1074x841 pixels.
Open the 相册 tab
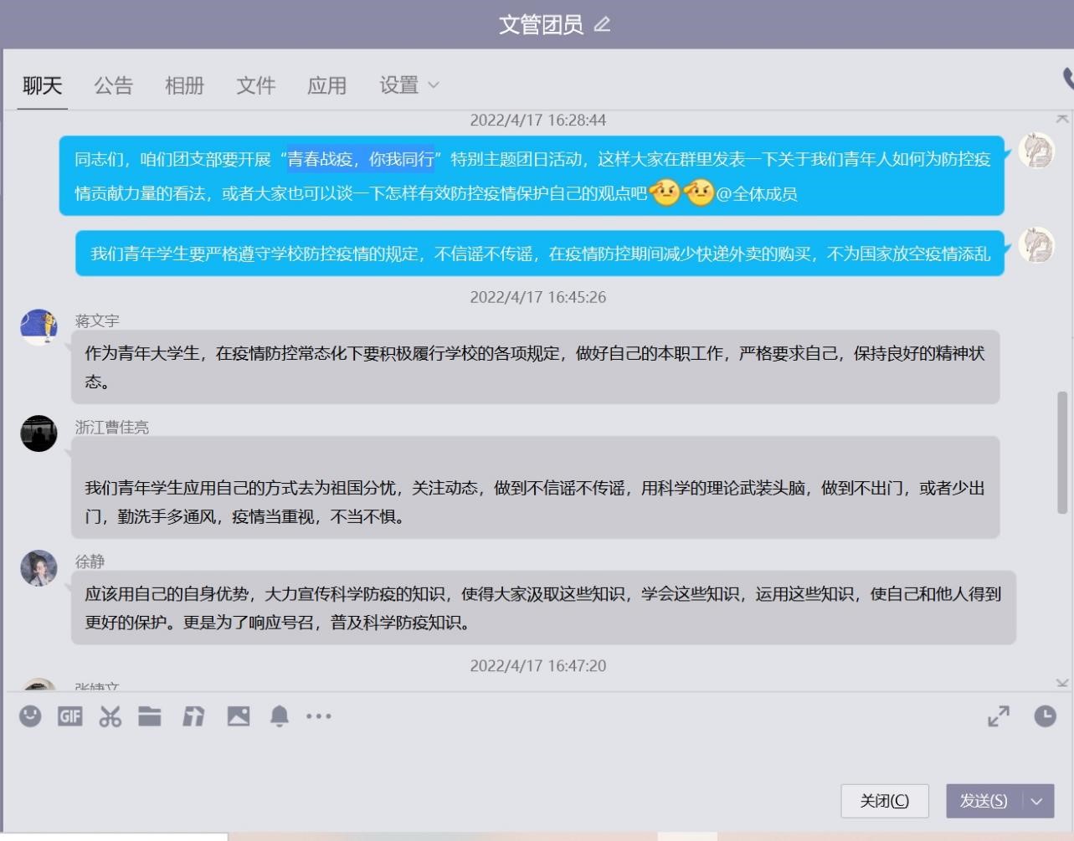point(184,85)
